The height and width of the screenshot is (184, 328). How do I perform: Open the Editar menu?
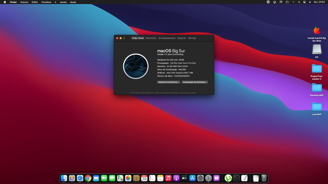click(35, 2)
